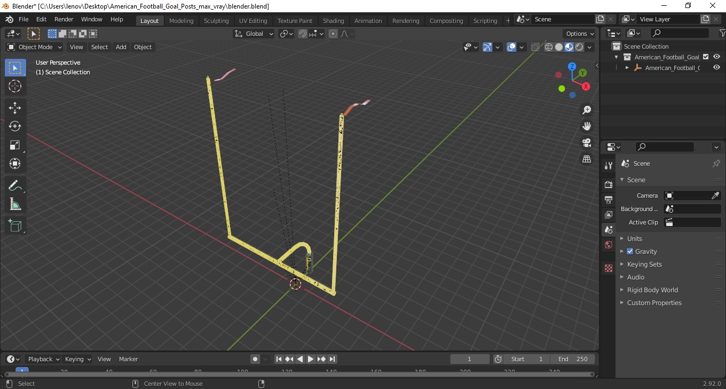Switch to the UV Editing workspace tab
The width and height of the screenshot is (726, 389).
click(x=253, y=20)
